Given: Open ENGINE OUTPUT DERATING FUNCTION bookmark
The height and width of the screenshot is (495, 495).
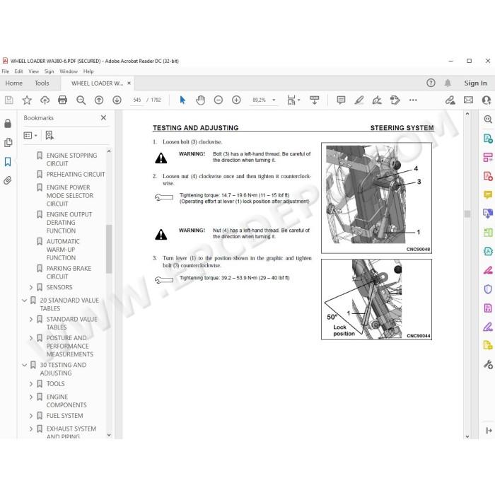Looking at the screenshot, I should pyautogui.click(x=69, y=223).
